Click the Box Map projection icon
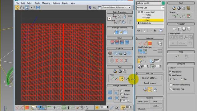Image resolution: width=197 pixels, height=111 pixels. coord(189,29)
